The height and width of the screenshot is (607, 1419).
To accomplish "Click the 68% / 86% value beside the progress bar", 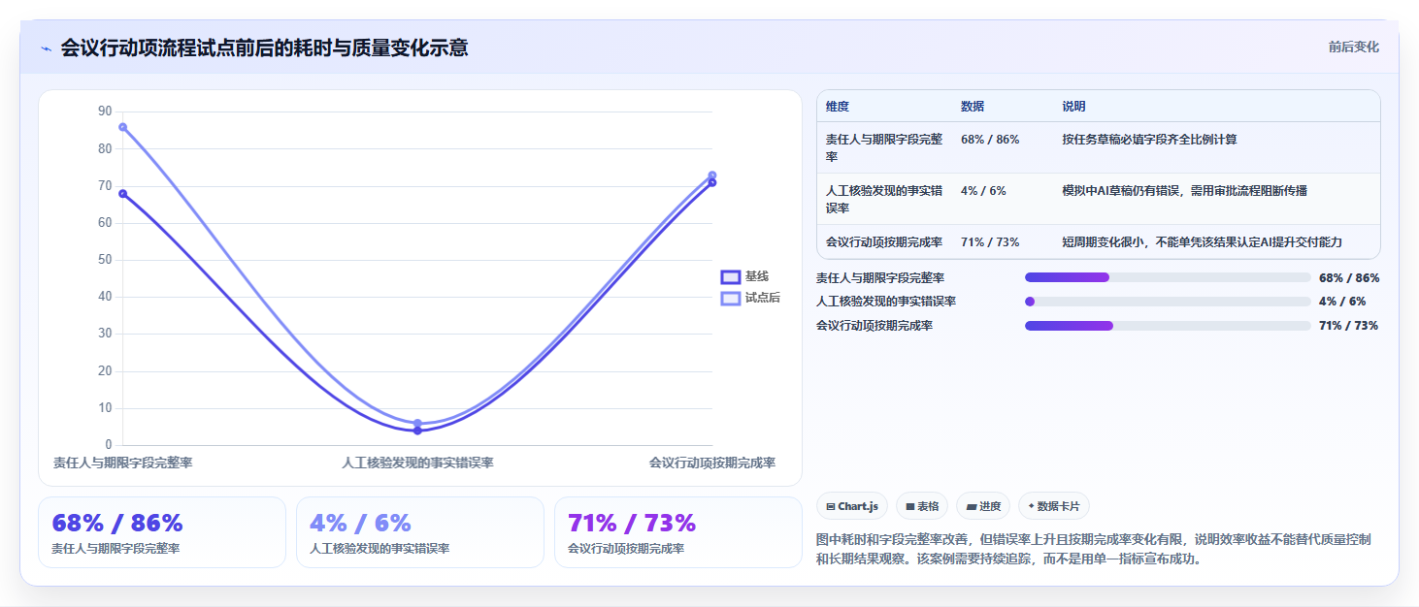I will click(x=1349, y=277).
